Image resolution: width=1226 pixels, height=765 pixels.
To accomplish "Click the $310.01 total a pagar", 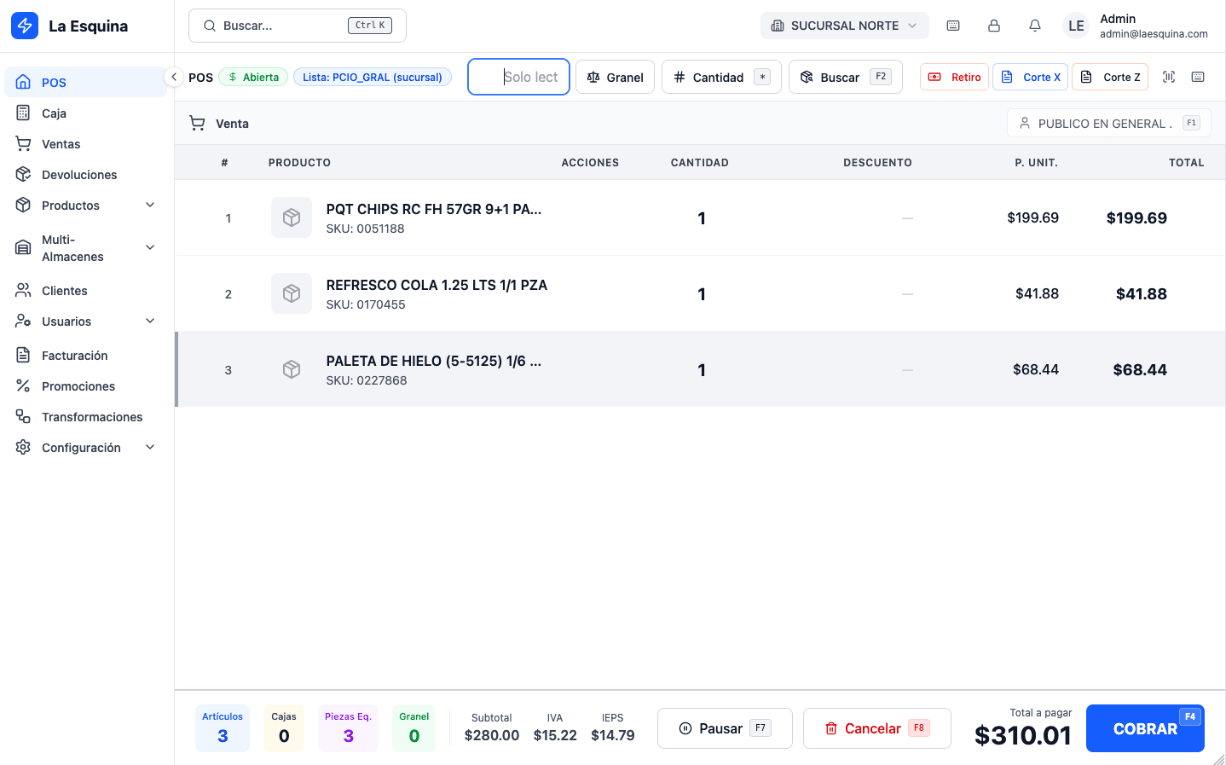I will click(x=1023, y=735).
